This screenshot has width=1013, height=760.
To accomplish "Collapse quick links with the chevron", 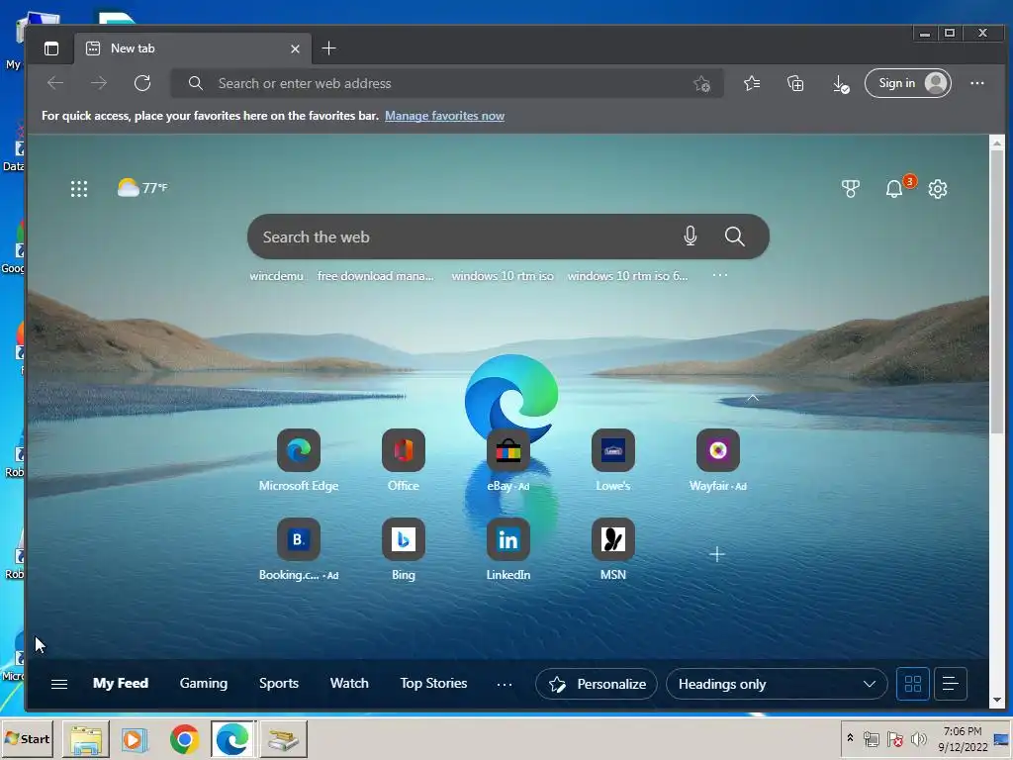I will [753, 398].
